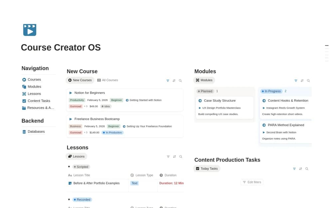Click the Course Creator OS page icon

[30, 30]
